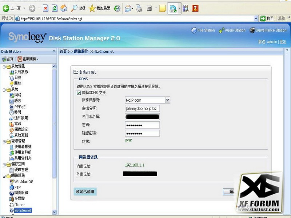The width and height of the screenshot is (291, 218).
Task: Select 網路 under the 系統 folder
Action: [x=15, y=95]
